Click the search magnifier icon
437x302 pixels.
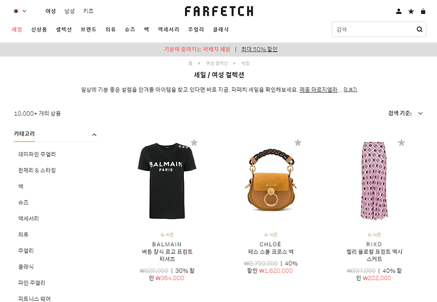point(419,29)
